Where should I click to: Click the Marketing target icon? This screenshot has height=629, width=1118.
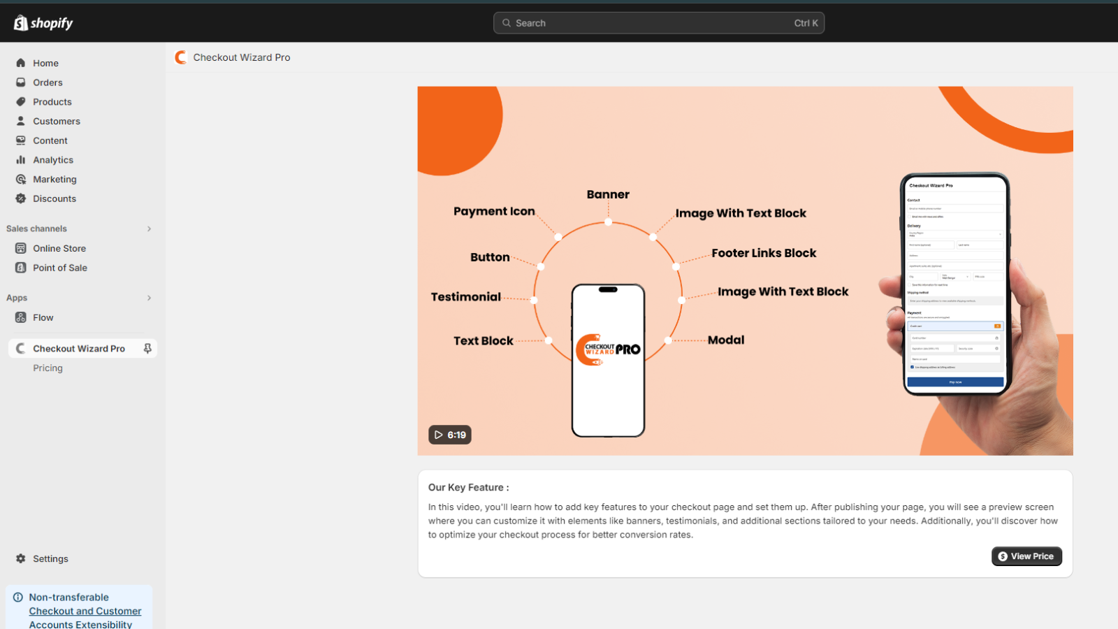[21, 180]
